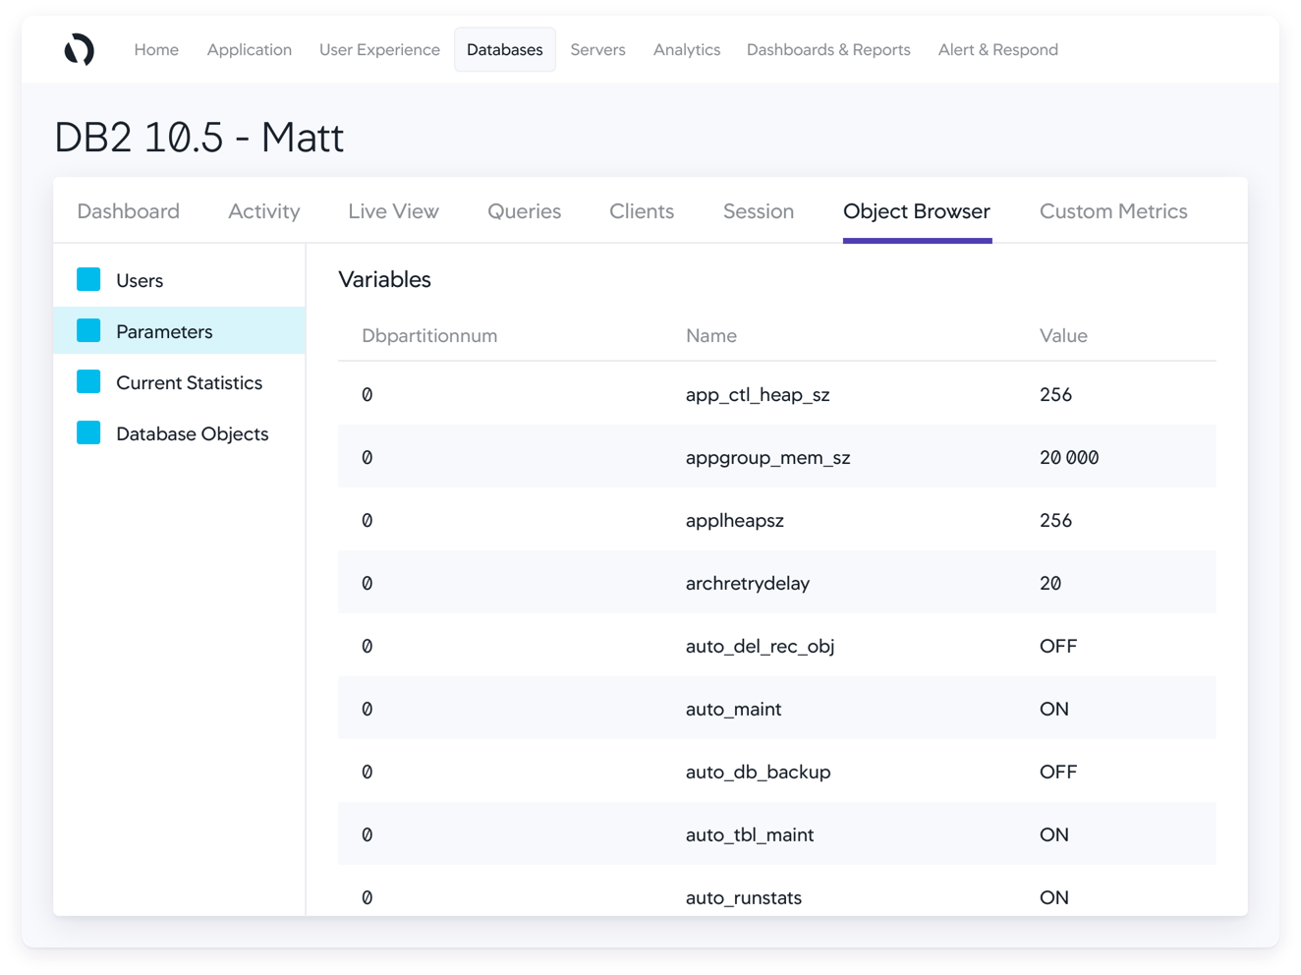Viewport: 1301px width, 975px height.
Task: Sort by the Dbpartitionnum column header
Action: [428, 335]
